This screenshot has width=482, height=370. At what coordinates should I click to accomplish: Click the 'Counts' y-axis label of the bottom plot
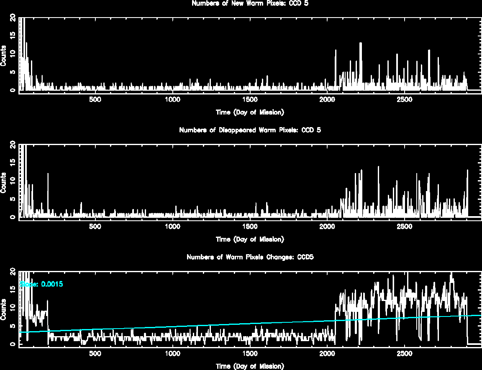[x=3, y=309]
